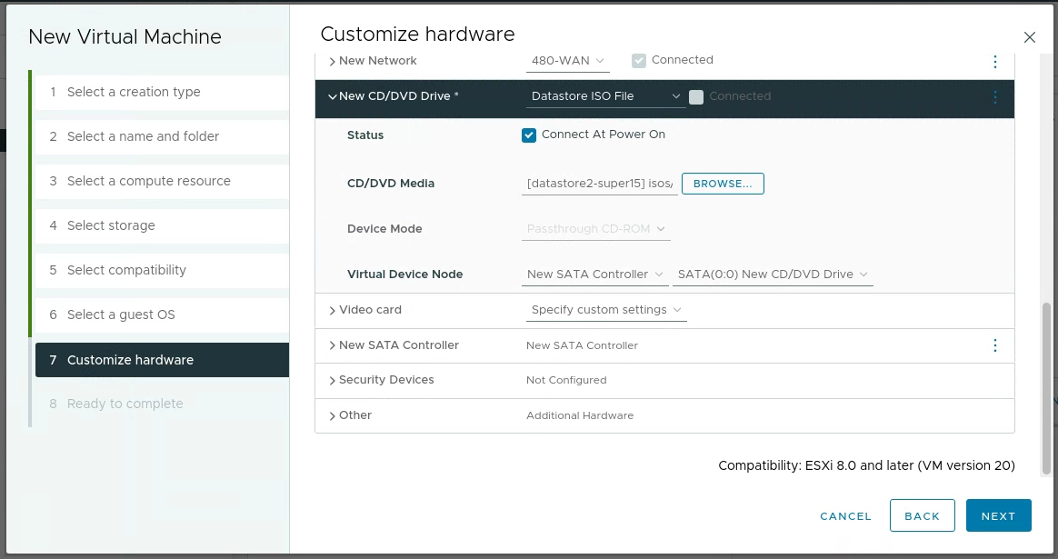Open New SATA Controller node dropdown
Screen dimensions: 1058x559
tap(594, 275)
